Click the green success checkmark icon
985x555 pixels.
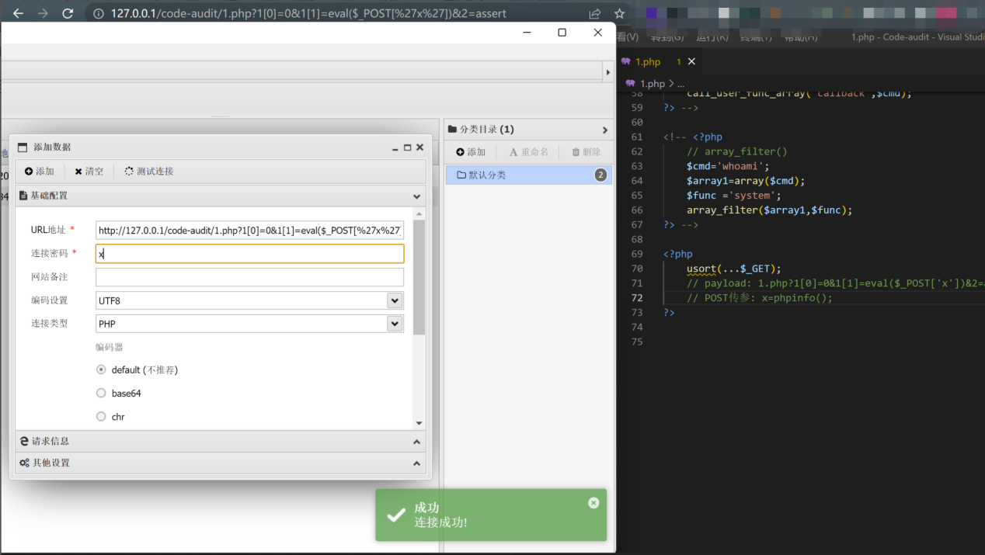(396, 515)
